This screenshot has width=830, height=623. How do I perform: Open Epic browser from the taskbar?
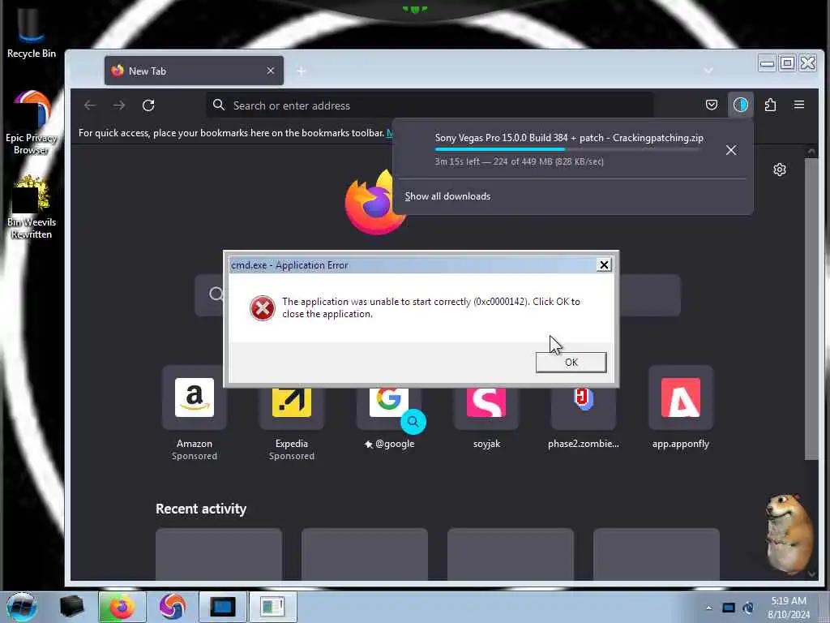(172, 607)
